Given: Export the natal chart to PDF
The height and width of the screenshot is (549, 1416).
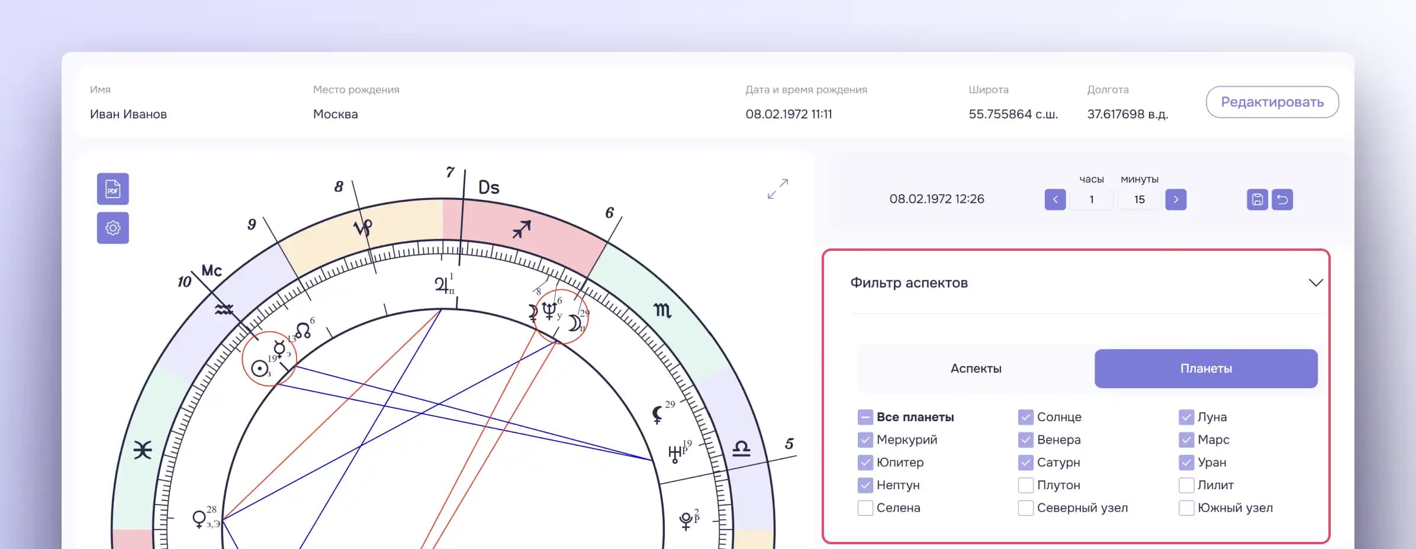Looking at the screenshot, I should click(112, 189).
